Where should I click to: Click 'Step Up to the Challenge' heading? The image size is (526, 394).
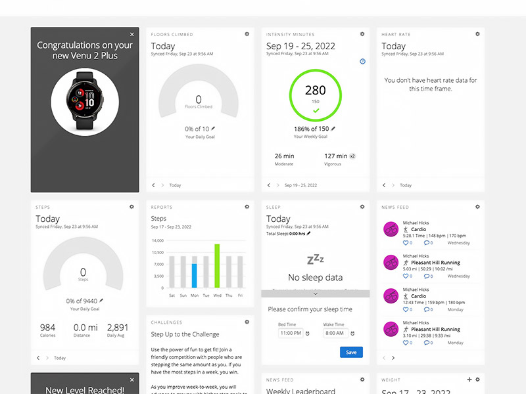pyautogui.click(x=185, y=334)
